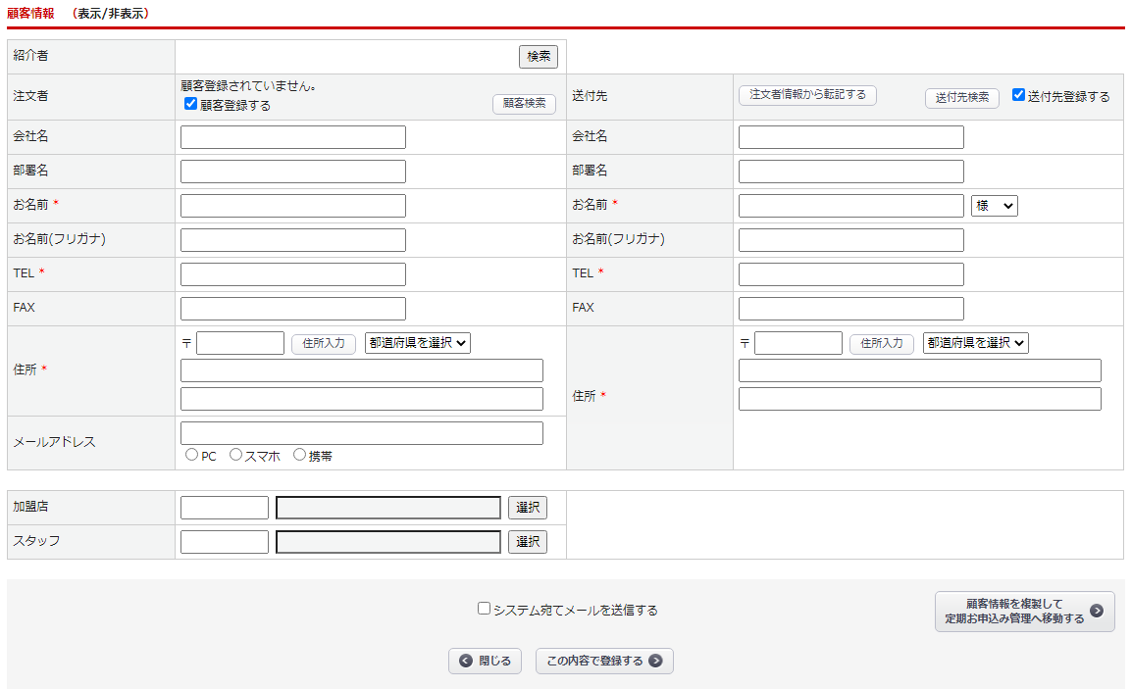The width and height of the screenshot is (1131, 689).
Task: Click 顧客情報を複製して定期お申込み管理へ移動する
Action: (x=1024, y=612)
